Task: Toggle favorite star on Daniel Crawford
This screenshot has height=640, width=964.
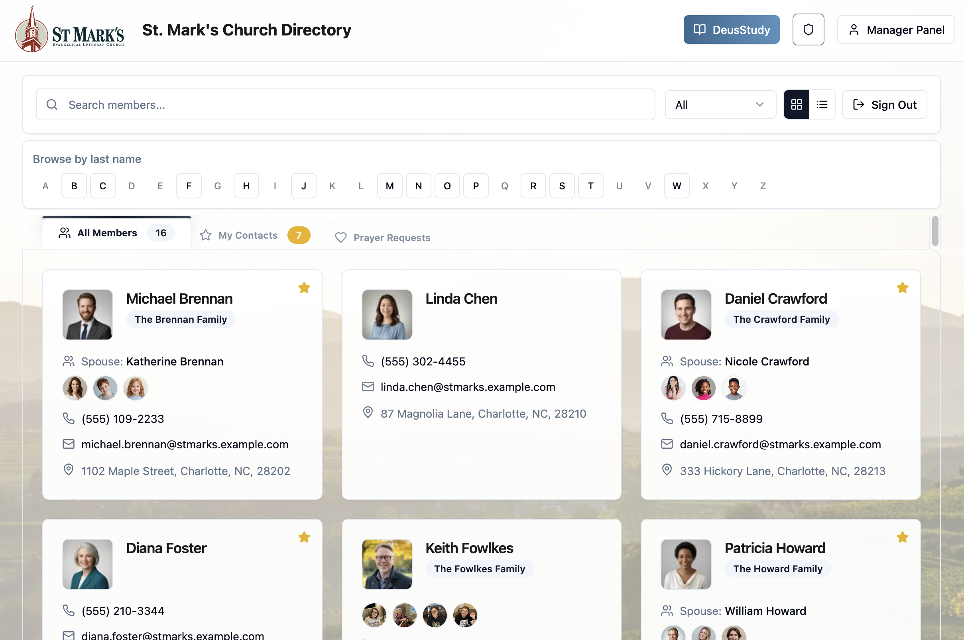Action: coord(902,288)
